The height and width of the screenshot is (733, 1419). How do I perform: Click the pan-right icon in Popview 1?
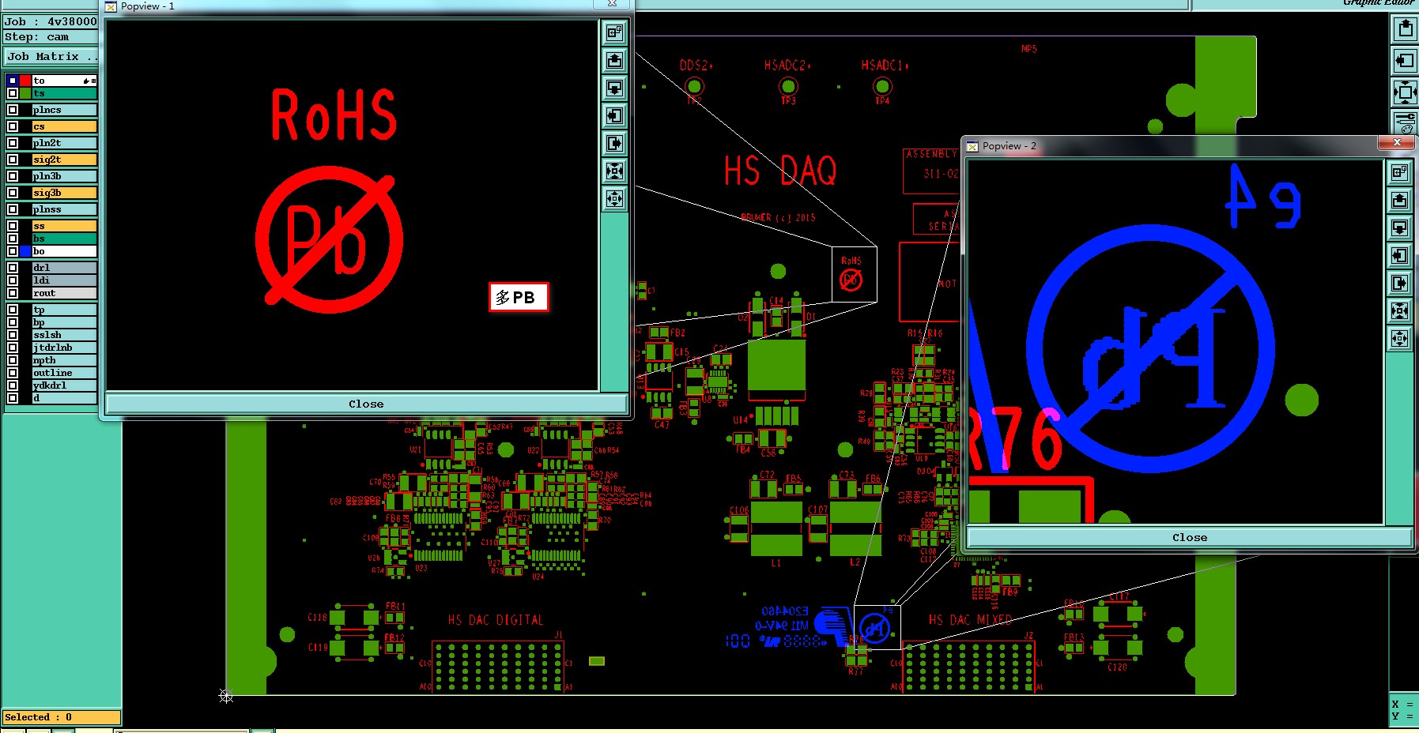[x=615, y=143]
